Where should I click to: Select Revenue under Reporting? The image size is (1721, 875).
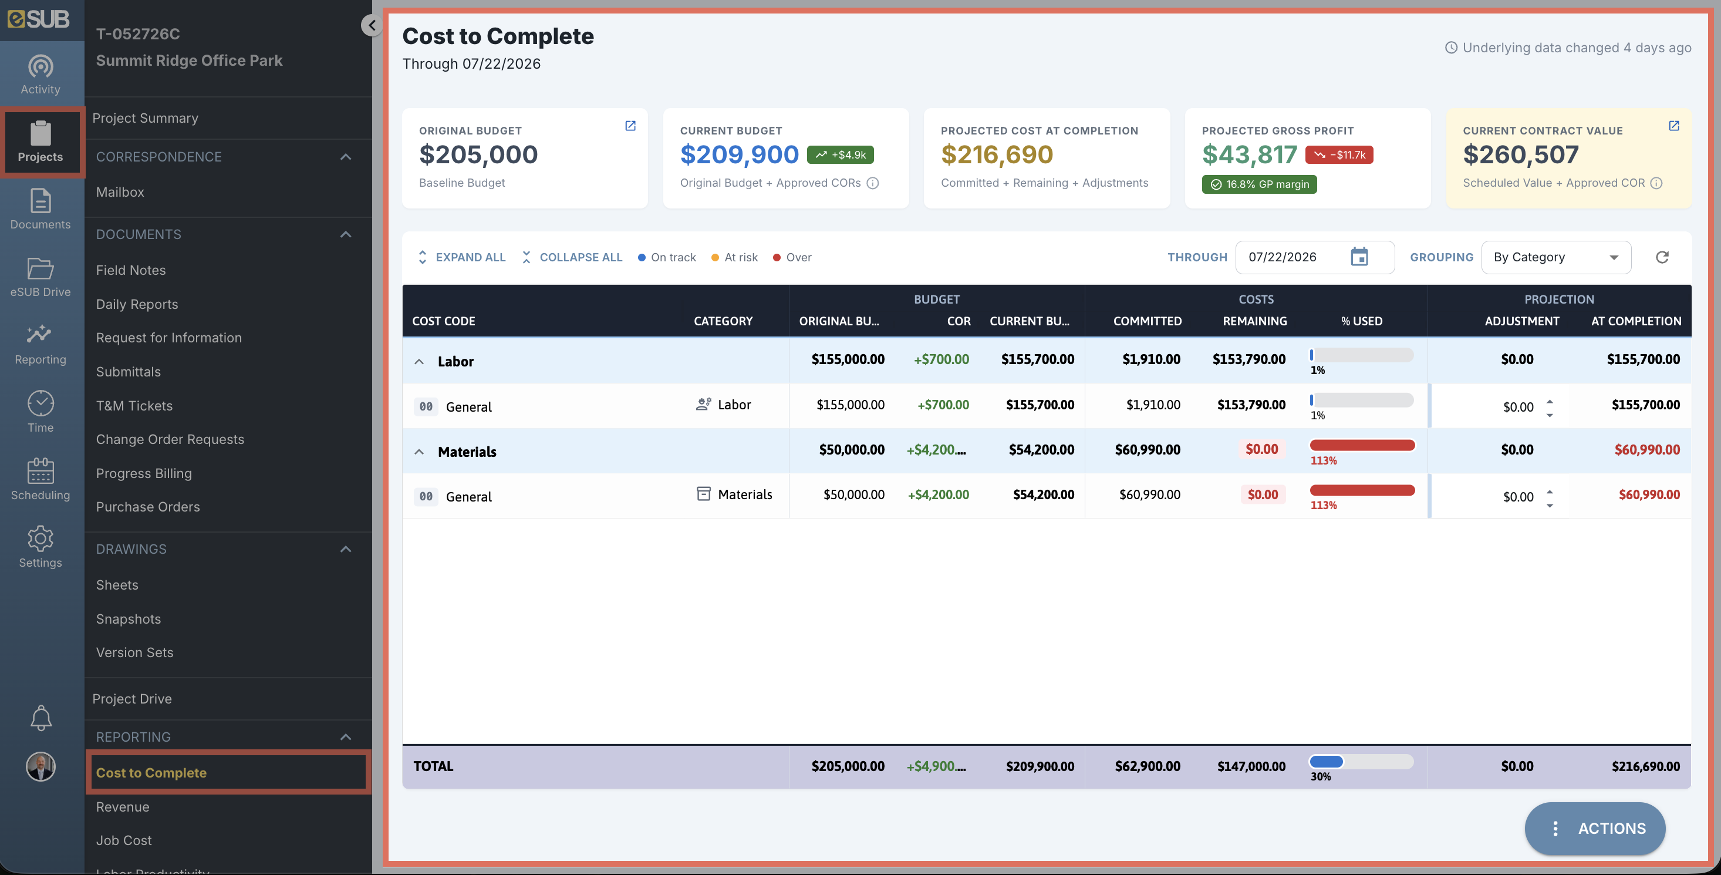coord(123,807)
